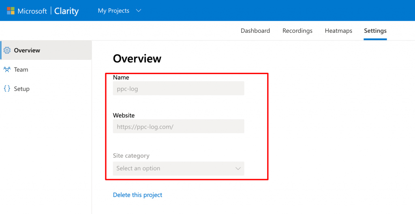
Task: Expand the My Projects chevron
Action: [139, 11]
